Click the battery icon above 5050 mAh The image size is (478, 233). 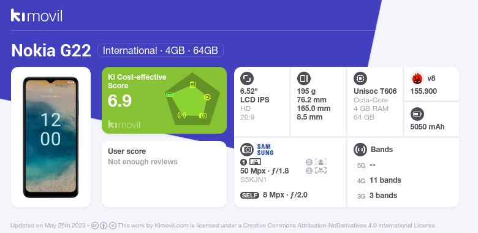coord(417,115)
